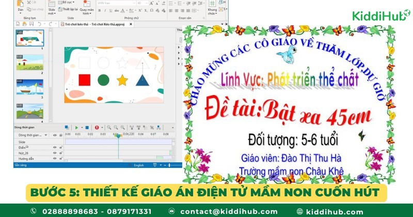Click the Khung chứa grid icon
This screenshot has height=217, width=413.
click(x=212, y=4)
